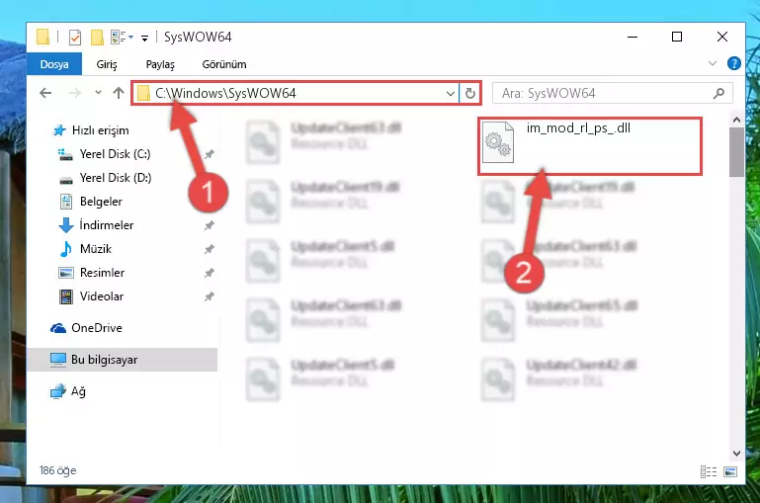This screenshot has width=760, height=503.
Task: Open the Belgeler folder
Action: (x=101, y=202)
